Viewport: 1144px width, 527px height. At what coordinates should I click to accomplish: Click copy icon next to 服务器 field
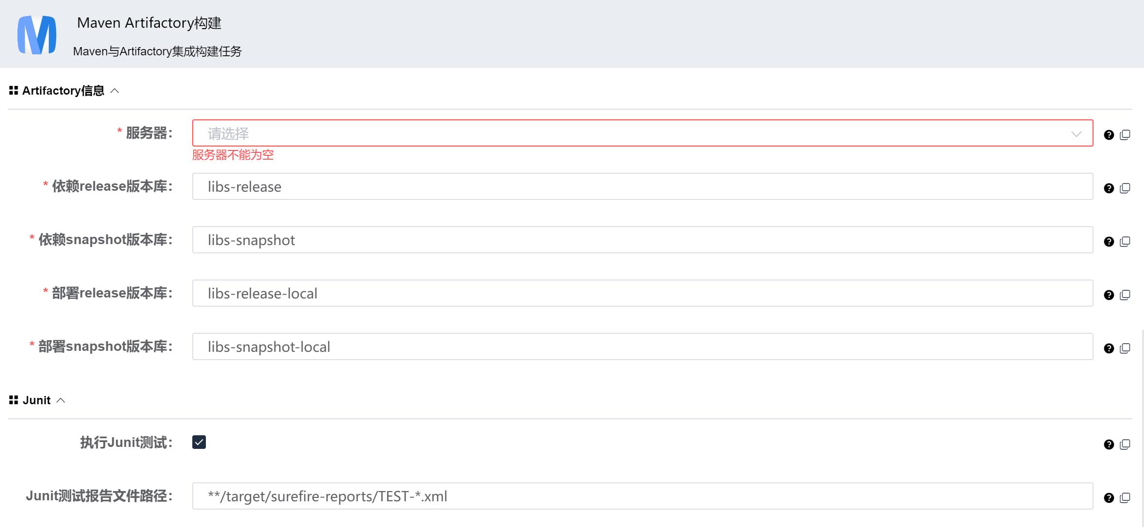[x=1125, y=135]
